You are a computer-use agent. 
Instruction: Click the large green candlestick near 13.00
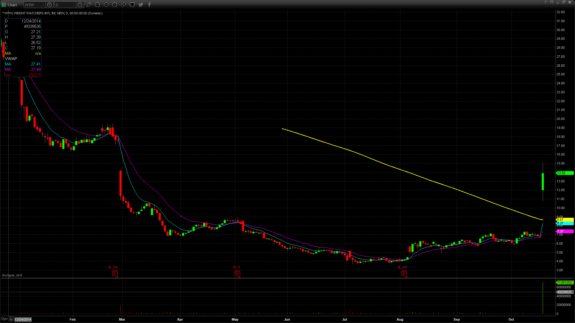tap(543, 182)
